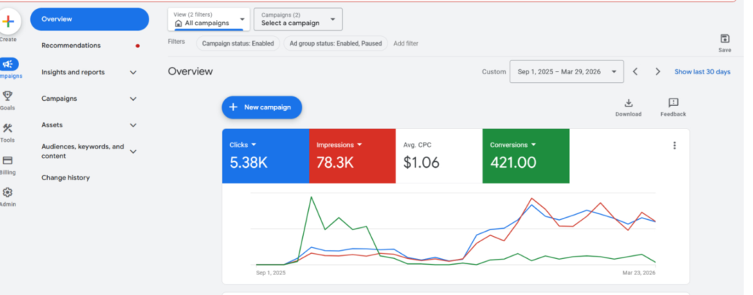Open the Select a campaign dropdown
This screenshot has height=295, width=753.
click(x=298, y=19)
